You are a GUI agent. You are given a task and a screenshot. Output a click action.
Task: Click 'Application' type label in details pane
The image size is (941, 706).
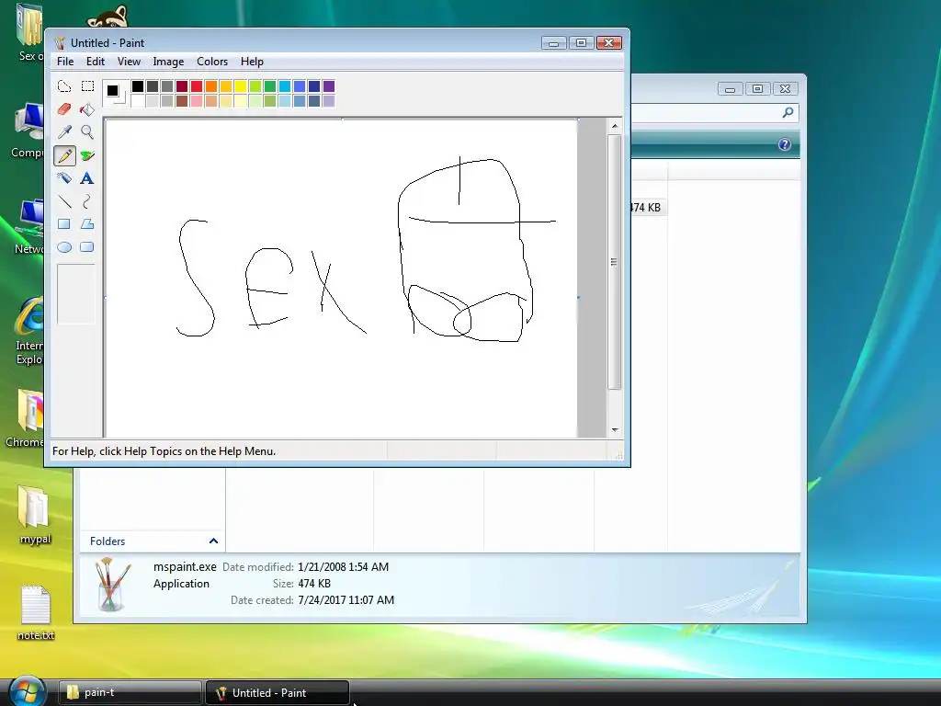(x=181, y=584)
